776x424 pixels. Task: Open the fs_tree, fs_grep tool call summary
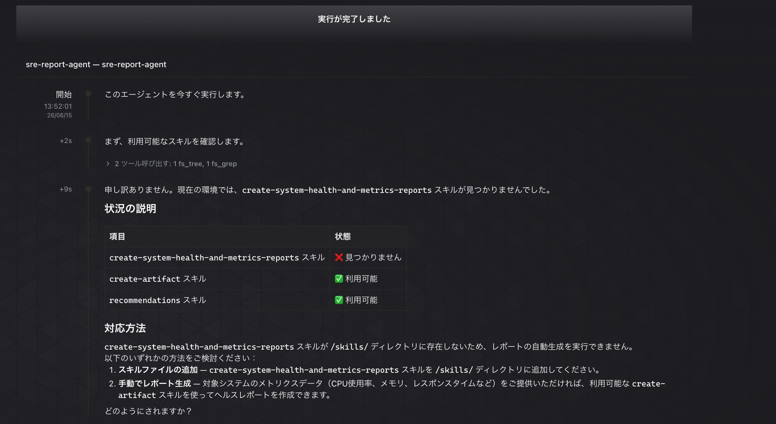176,164
